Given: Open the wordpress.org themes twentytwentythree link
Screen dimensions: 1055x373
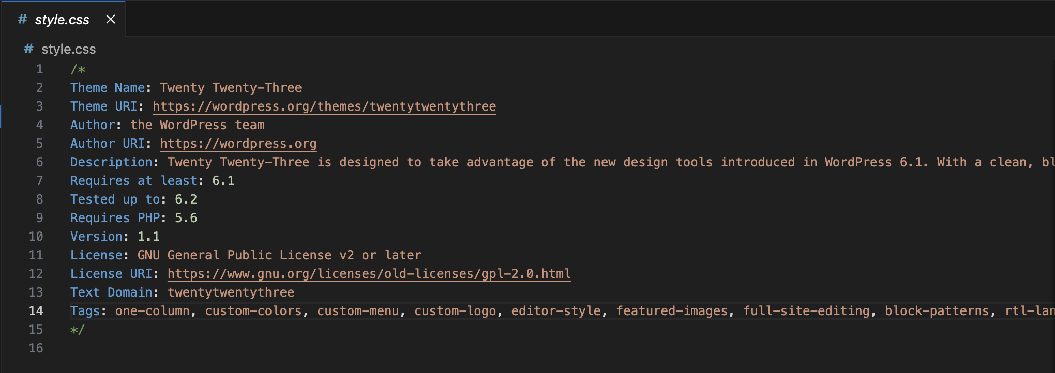Looking at the screenshot, I should 324,106.
